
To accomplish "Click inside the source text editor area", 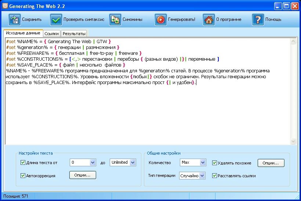I will (148, 91).
